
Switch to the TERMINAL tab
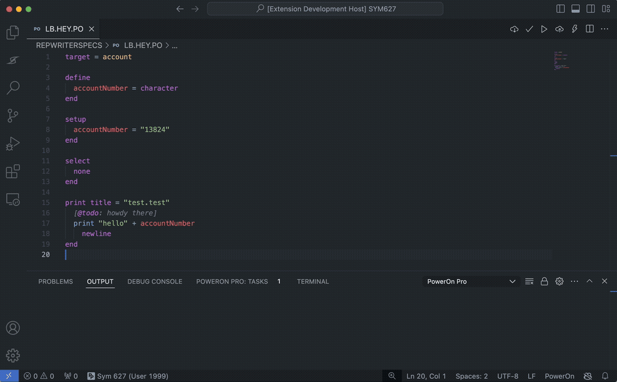coord(313,282)
